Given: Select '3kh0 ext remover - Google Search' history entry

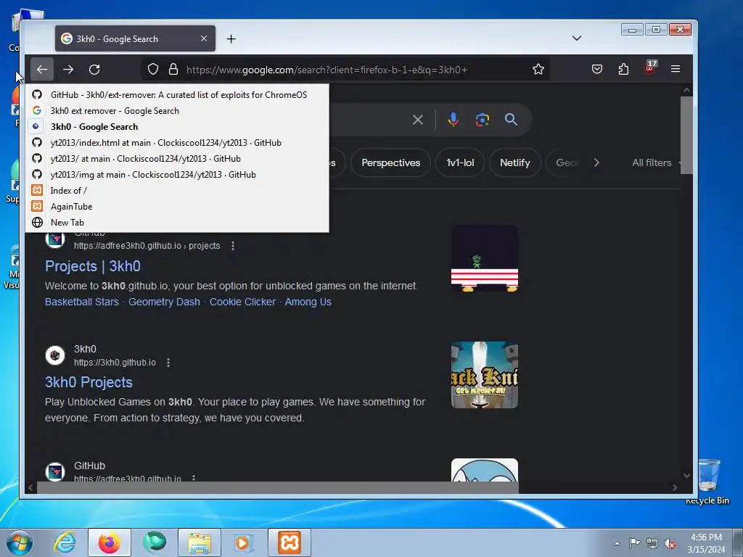Looking at the screenshot, I should 177,111.
